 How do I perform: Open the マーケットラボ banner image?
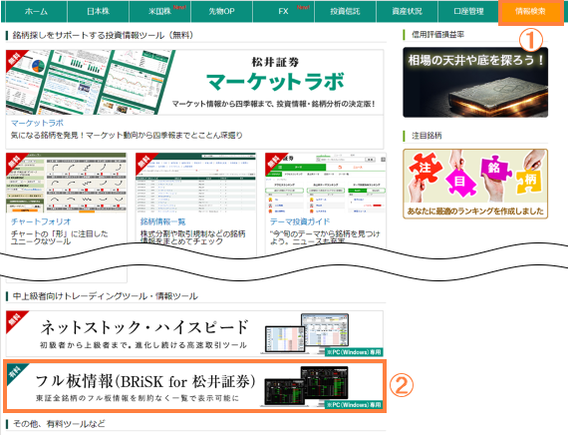click(194, 83)
